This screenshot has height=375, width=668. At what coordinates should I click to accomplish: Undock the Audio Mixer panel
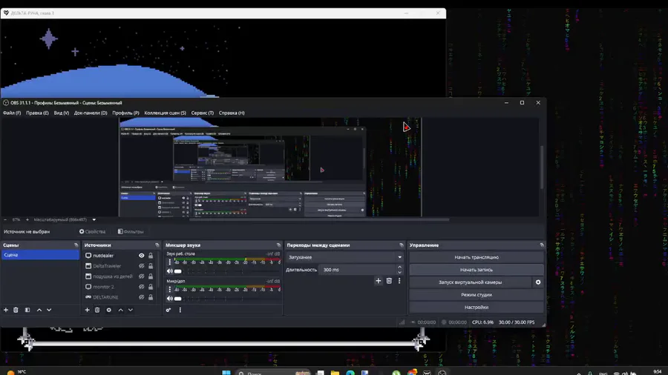(x=278, y=245)
